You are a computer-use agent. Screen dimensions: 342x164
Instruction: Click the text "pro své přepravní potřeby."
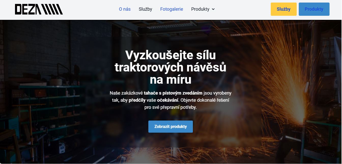point(170,107)
